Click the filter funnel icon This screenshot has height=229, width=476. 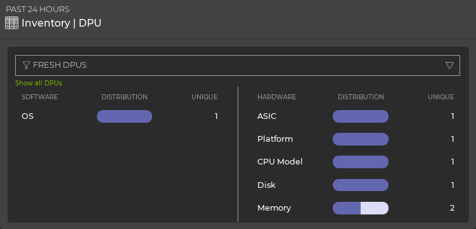coord(26,65)
